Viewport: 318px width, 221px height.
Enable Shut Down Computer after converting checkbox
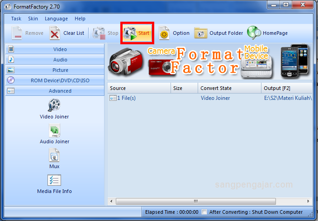click(204, 212)
